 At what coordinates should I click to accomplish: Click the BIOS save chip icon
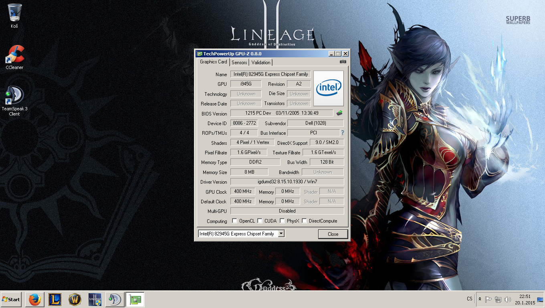click(x=339, y=113)
